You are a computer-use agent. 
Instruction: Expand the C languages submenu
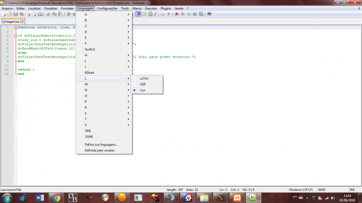point(104,26)
